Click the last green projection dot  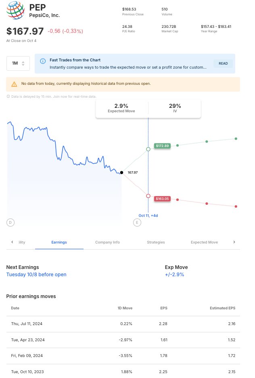[236, 139]
